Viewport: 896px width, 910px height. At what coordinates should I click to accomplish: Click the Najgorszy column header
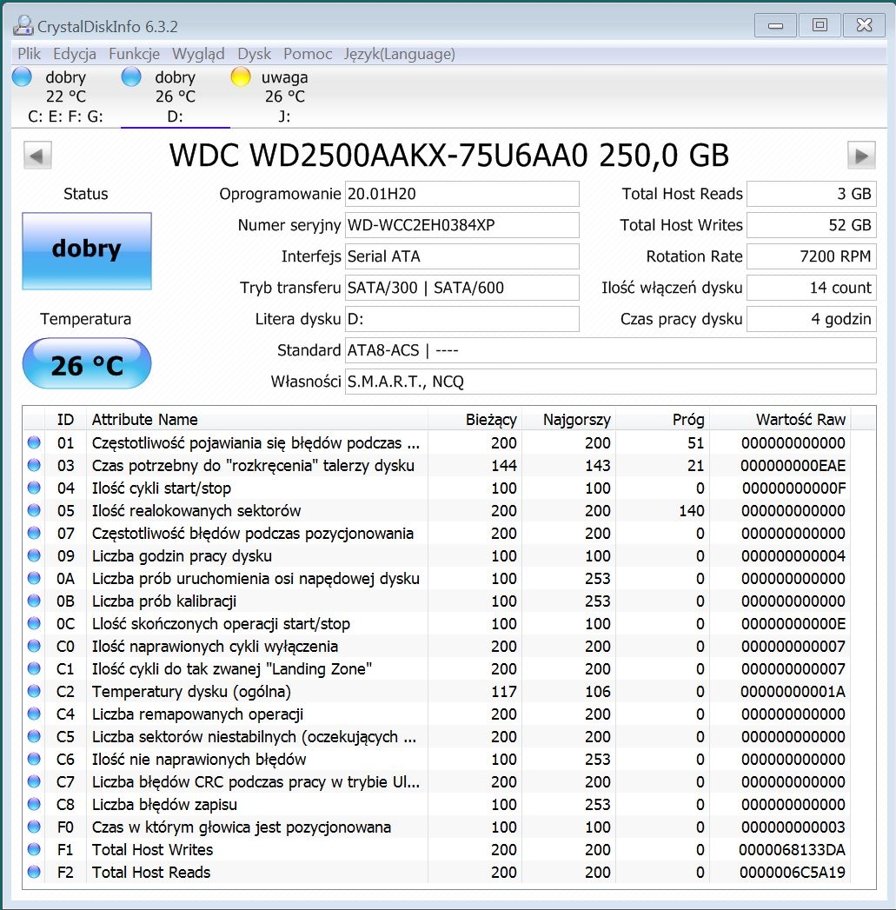click(569, 420)
